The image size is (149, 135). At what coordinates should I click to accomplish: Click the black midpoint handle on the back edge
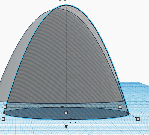pos(62,107)
